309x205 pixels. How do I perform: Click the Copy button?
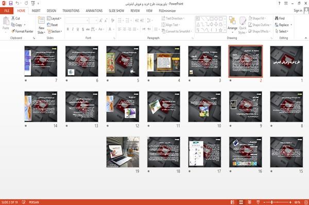point(16,25)
